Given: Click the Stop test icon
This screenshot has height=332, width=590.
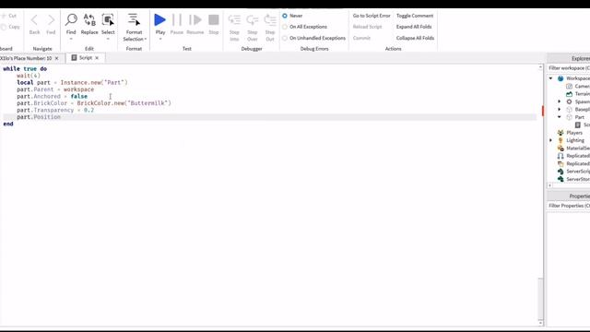Looking at the screenshot, I should tap(214, 20).
